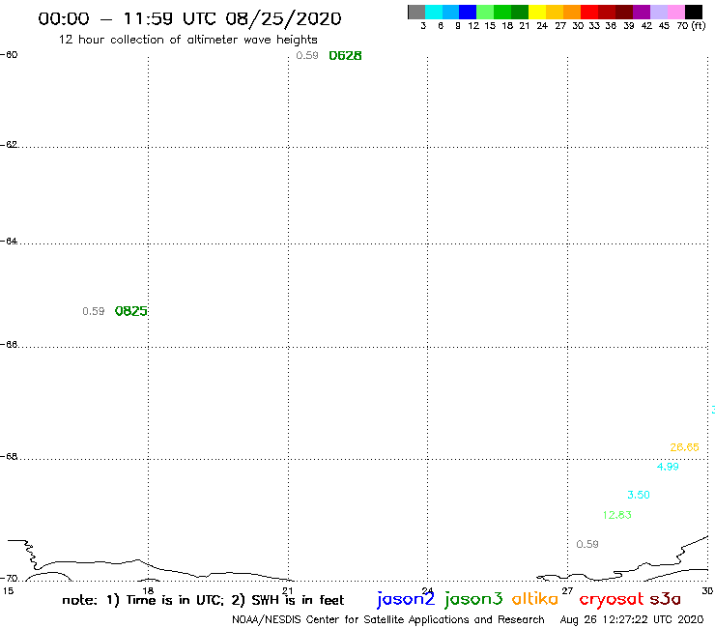Click the title time range '00:00 – 11:59 UTC 08/25/2020'
This screenshot has height=628, width=715.
[x=189, y=18]
